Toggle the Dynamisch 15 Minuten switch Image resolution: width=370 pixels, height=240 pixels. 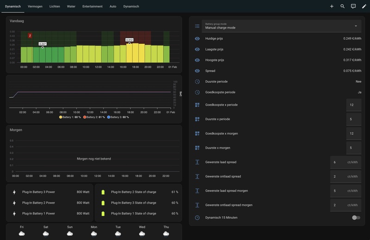pyautogui.click(x=356, y=217)
